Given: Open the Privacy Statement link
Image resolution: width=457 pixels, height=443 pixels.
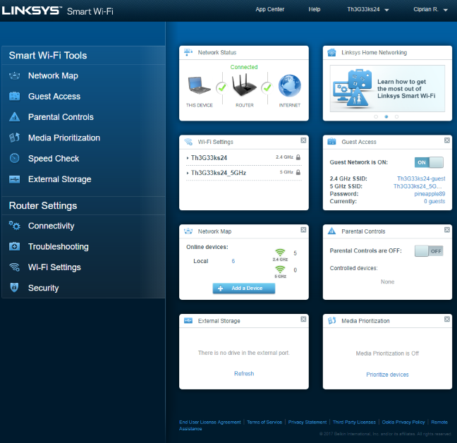Looking at the screenshot, I should [307, 422].
